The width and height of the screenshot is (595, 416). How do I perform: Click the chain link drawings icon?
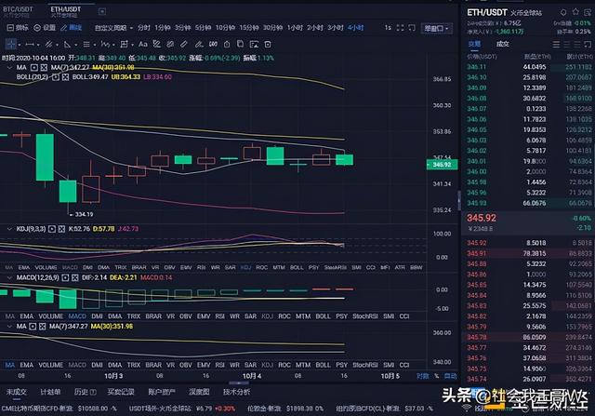pyautogui.click(x=170, y=45)
